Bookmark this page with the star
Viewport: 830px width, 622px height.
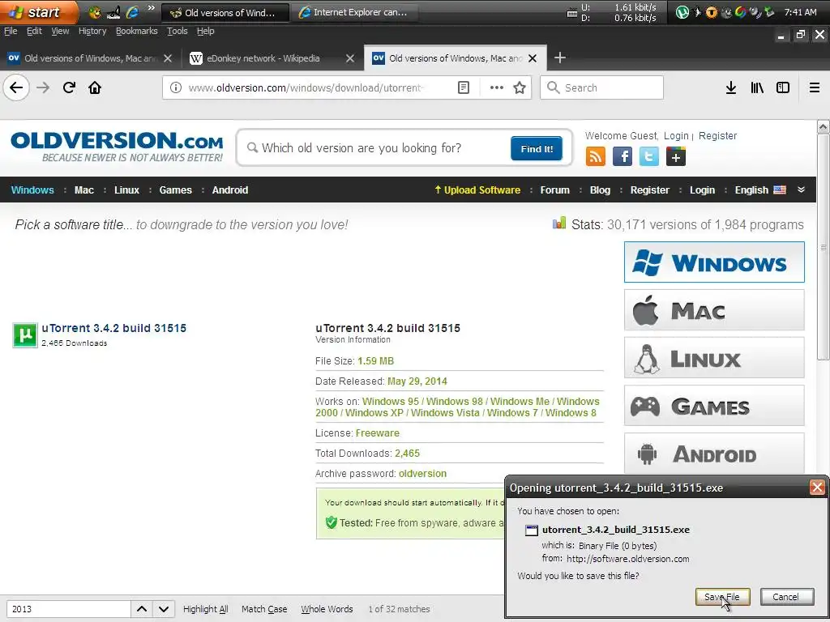pyautogui.click(x=520, y=87)
